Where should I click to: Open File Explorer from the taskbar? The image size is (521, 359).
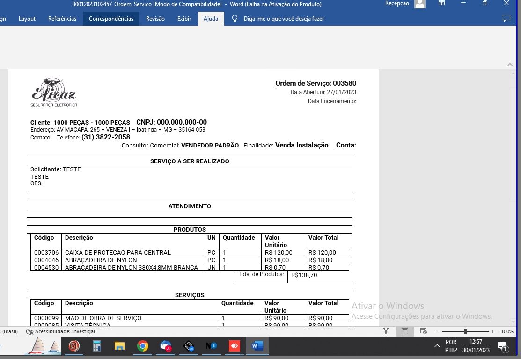point(120,346)
